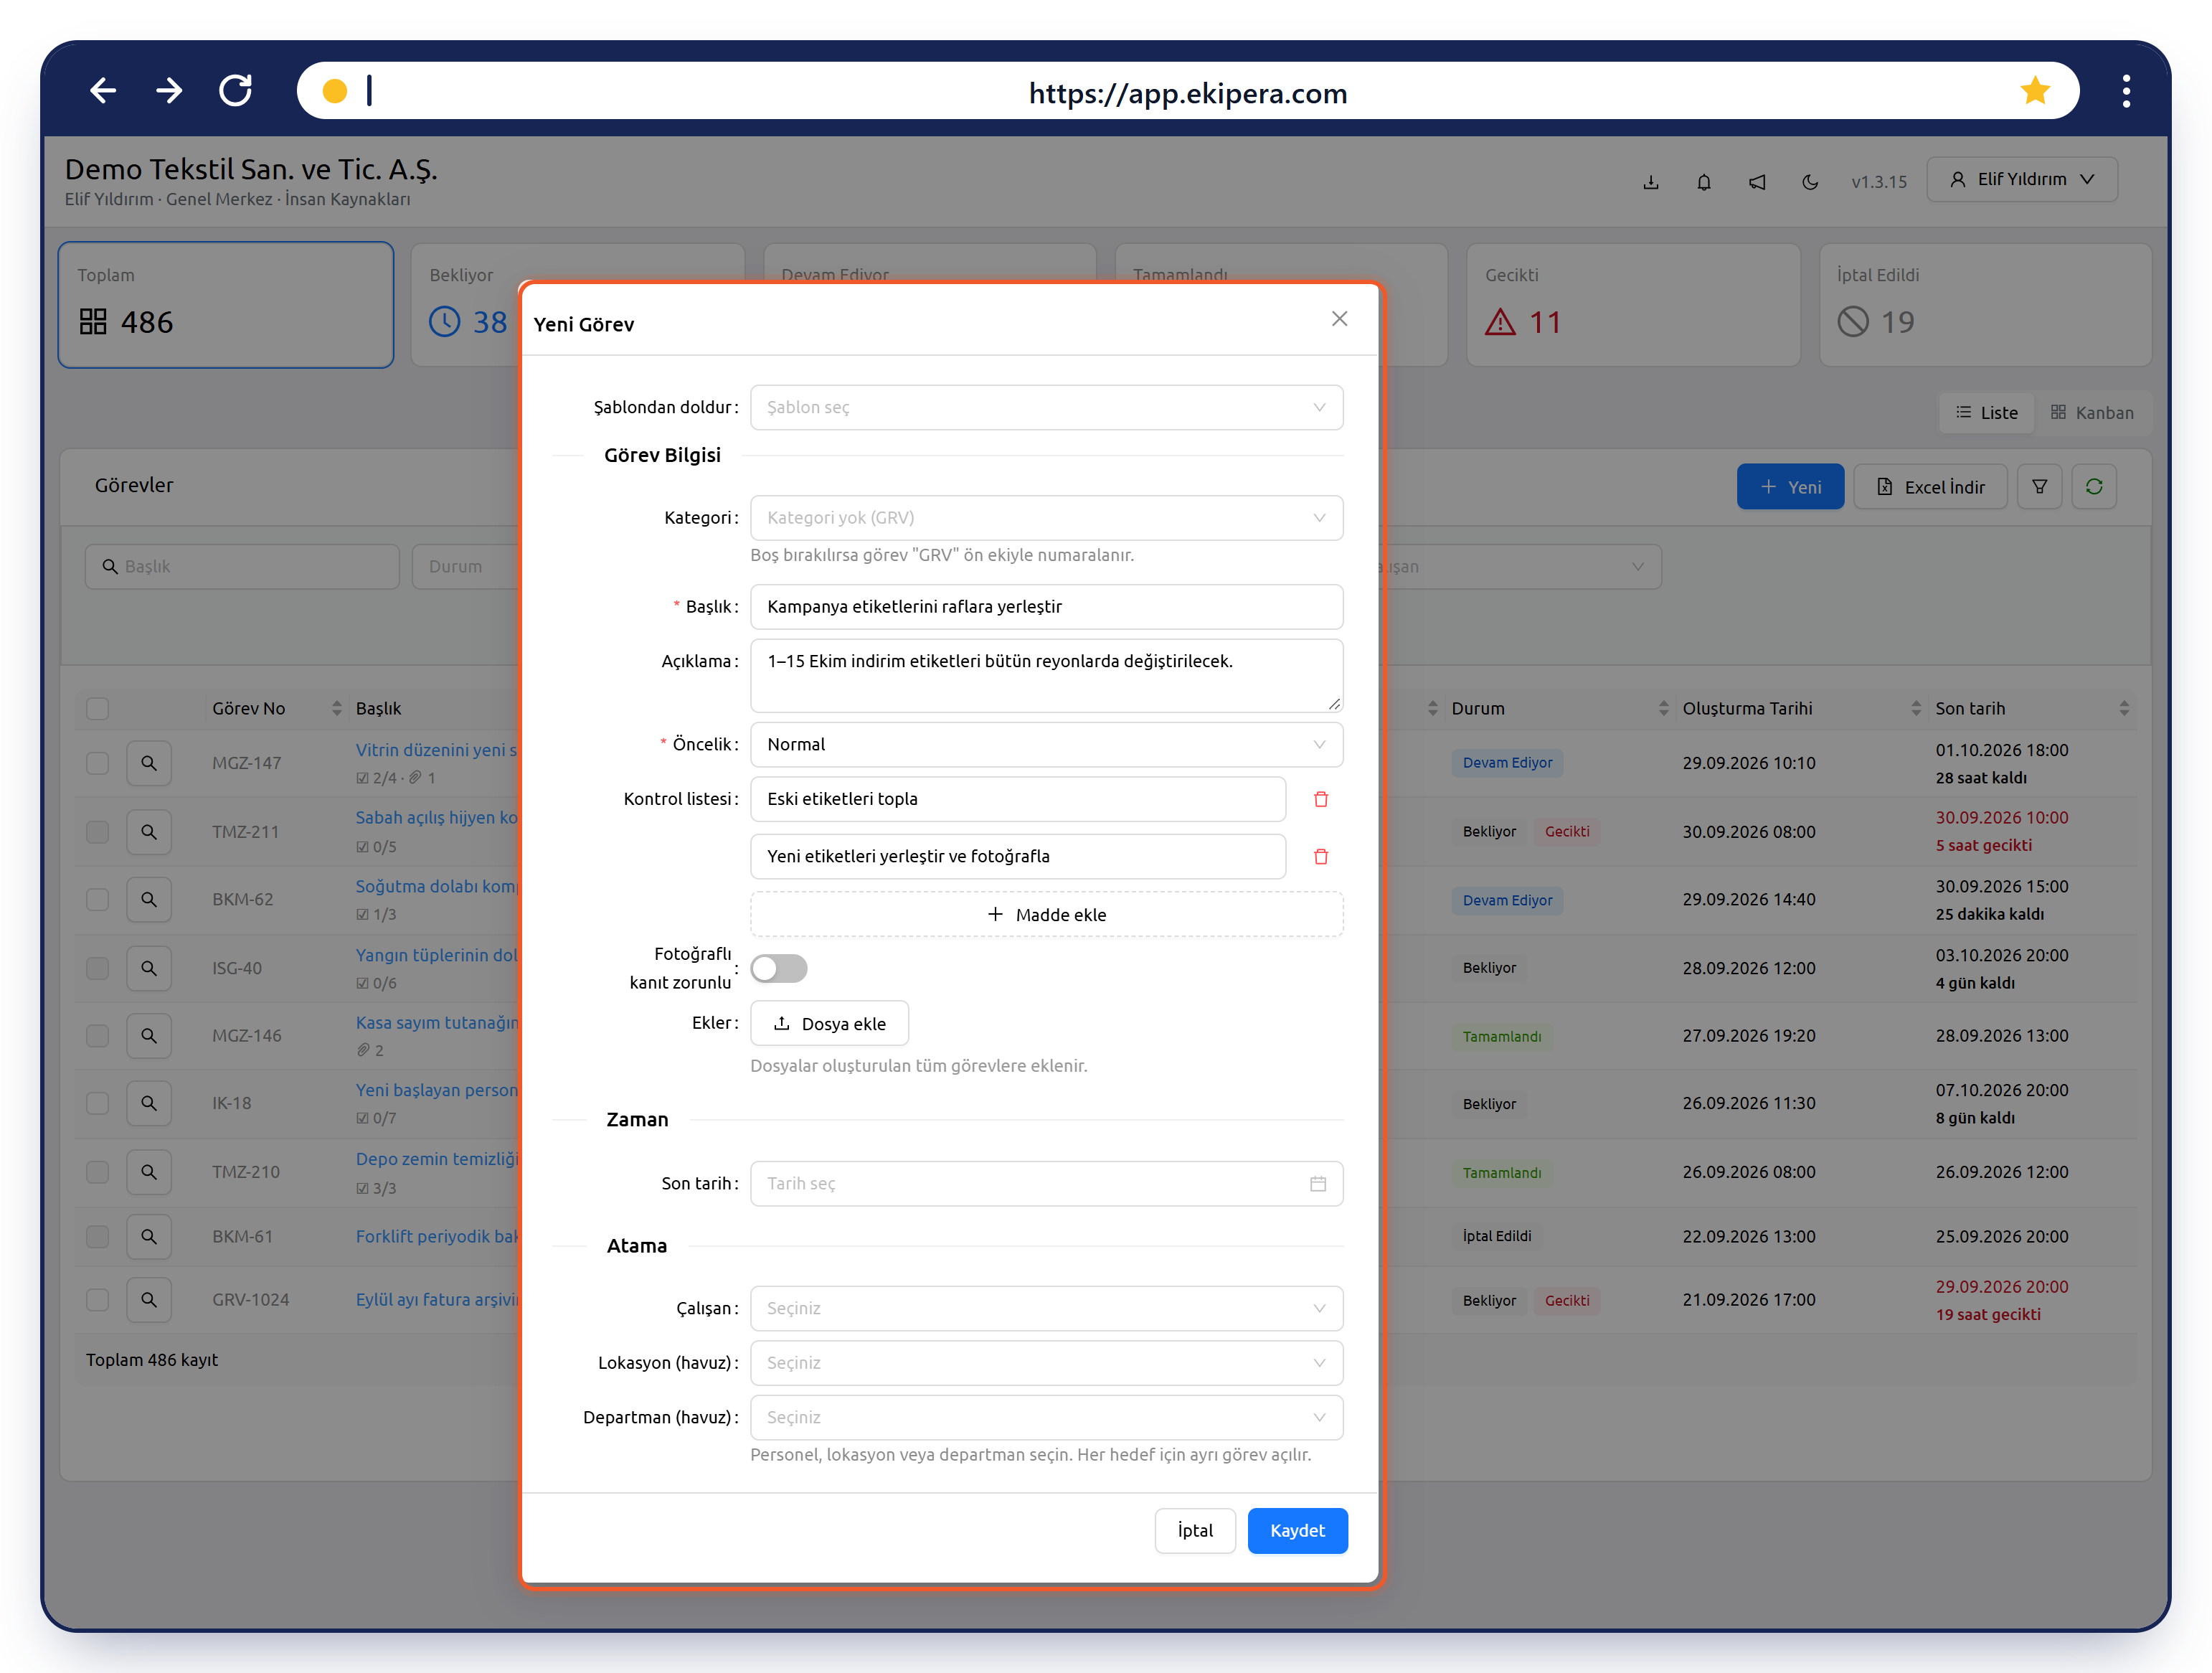Click the refresh icon in task toolbar

click(x=2093, y=487)
